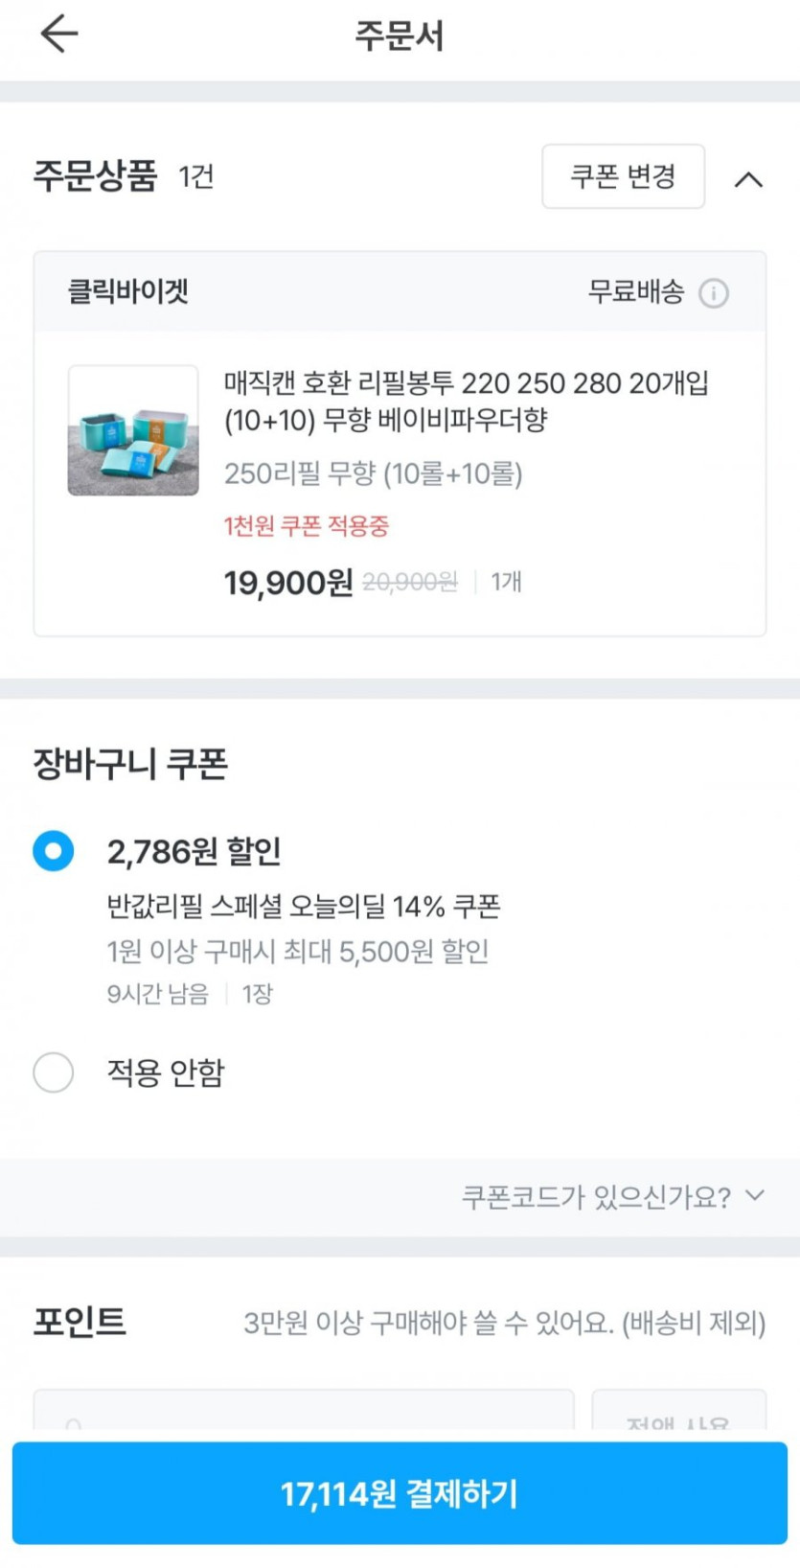This screenshot has height=1568, width=800.
Task: Tap the 무료배송 label
Action: click(635, 291)
